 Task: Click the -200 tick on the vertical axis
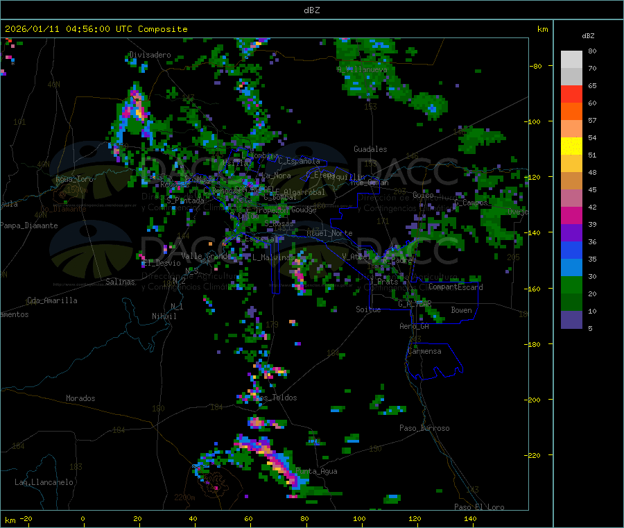[532, 400]
